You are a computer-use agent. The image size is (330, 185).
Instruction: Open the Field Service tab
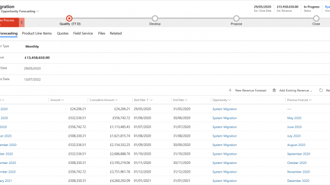click(83, 33)
